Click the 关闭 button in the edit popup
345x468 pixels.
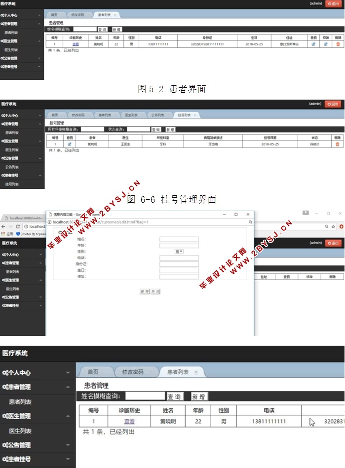155,291
